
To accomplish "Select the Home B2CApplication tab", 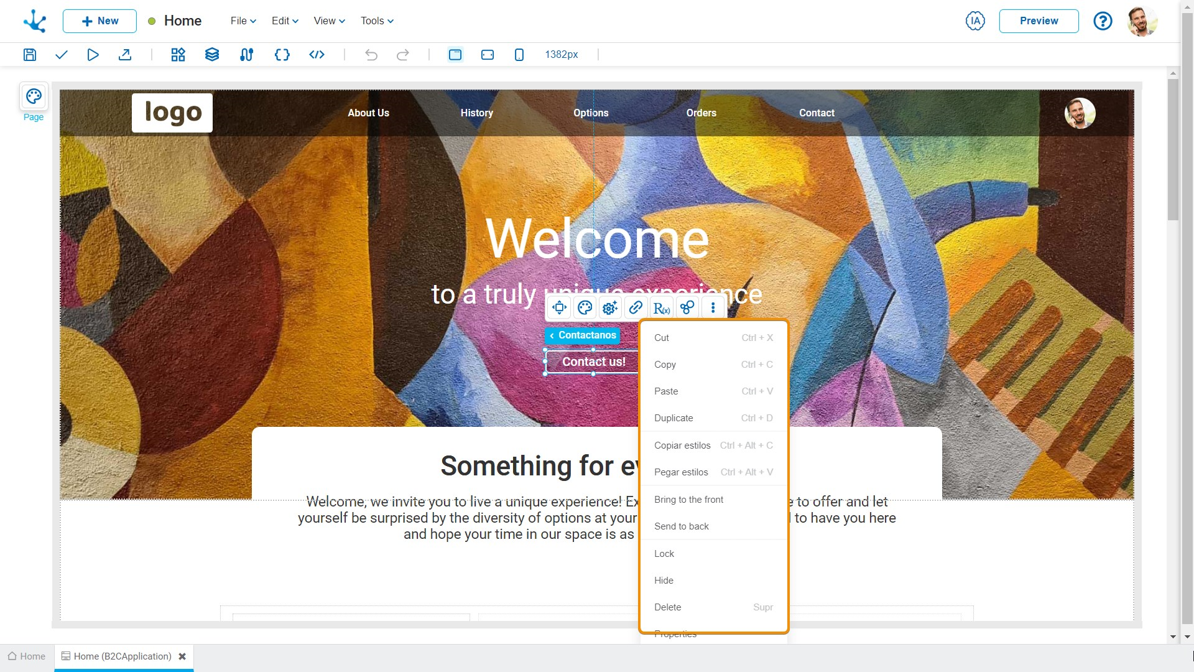I will pyautogui.click(x=122, y=656).
